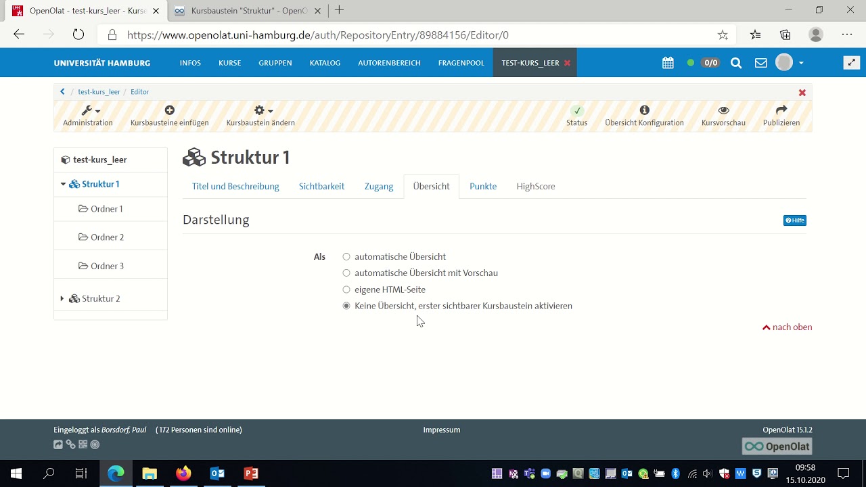Open PowerPoint from the taskbar

pos(251,473)
